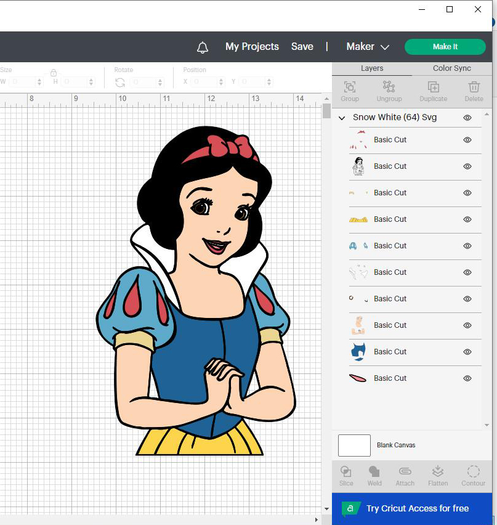Hide the black outline Basic Cut layer
The height and width of the screenshot is (525, 497).
467,166
